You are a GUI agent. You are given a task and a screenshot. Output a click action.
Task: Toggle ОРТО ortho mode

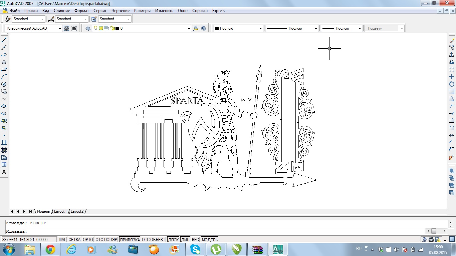(88, 240)
